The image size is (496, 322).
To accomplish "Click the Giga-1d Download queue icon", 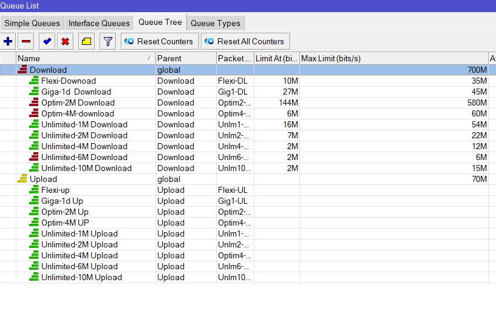I will [x=34, y=92].
